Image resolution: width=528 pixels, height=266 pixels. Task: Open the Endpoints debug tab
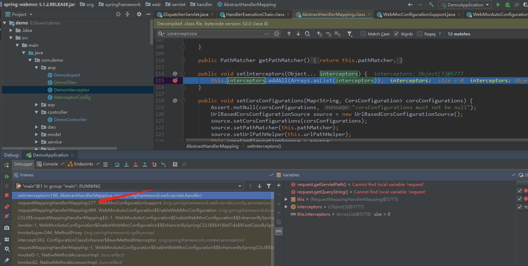tap(83, 164)
